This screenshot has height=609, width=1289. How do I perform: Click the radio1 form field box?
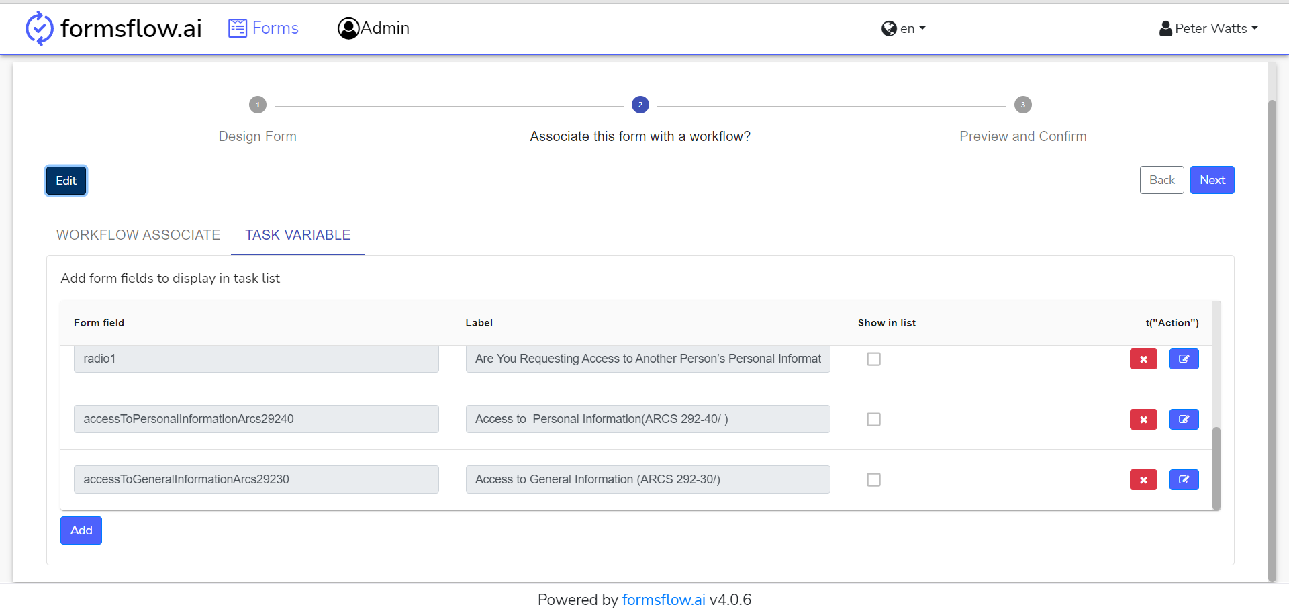(x=256, y=359)
